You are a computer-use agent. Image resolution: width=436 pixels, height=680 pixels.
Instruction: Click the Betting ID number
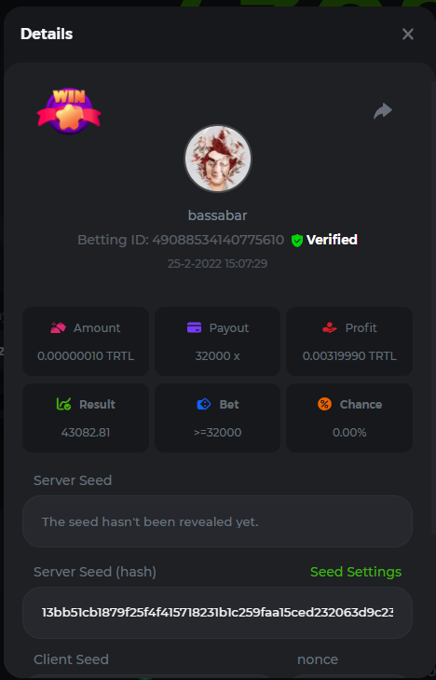coord(218,240)
